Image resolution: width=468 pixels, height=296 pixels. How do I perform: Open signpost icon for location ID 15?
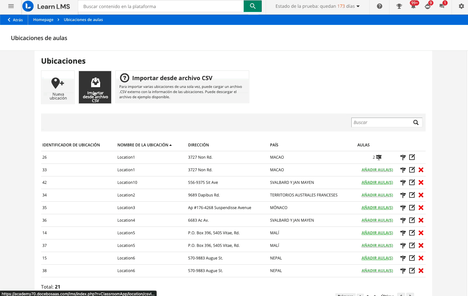click(x=403, y=258)
